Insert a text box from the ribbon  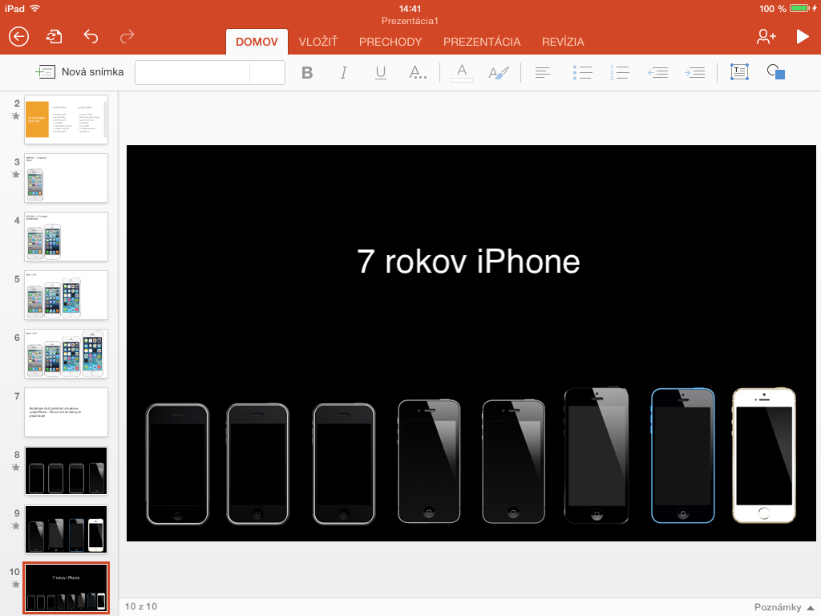pyautogui.click(x=738, y=72)
